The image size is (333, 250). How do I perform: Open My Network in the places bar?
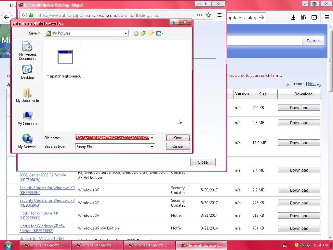(27, 141)
